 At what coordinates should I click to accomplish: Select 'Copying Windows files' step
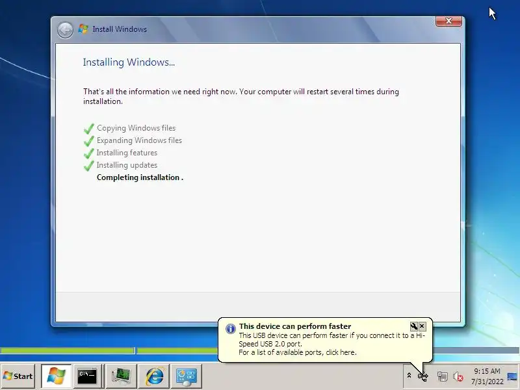pyautogui.click(x=136, y=128)
